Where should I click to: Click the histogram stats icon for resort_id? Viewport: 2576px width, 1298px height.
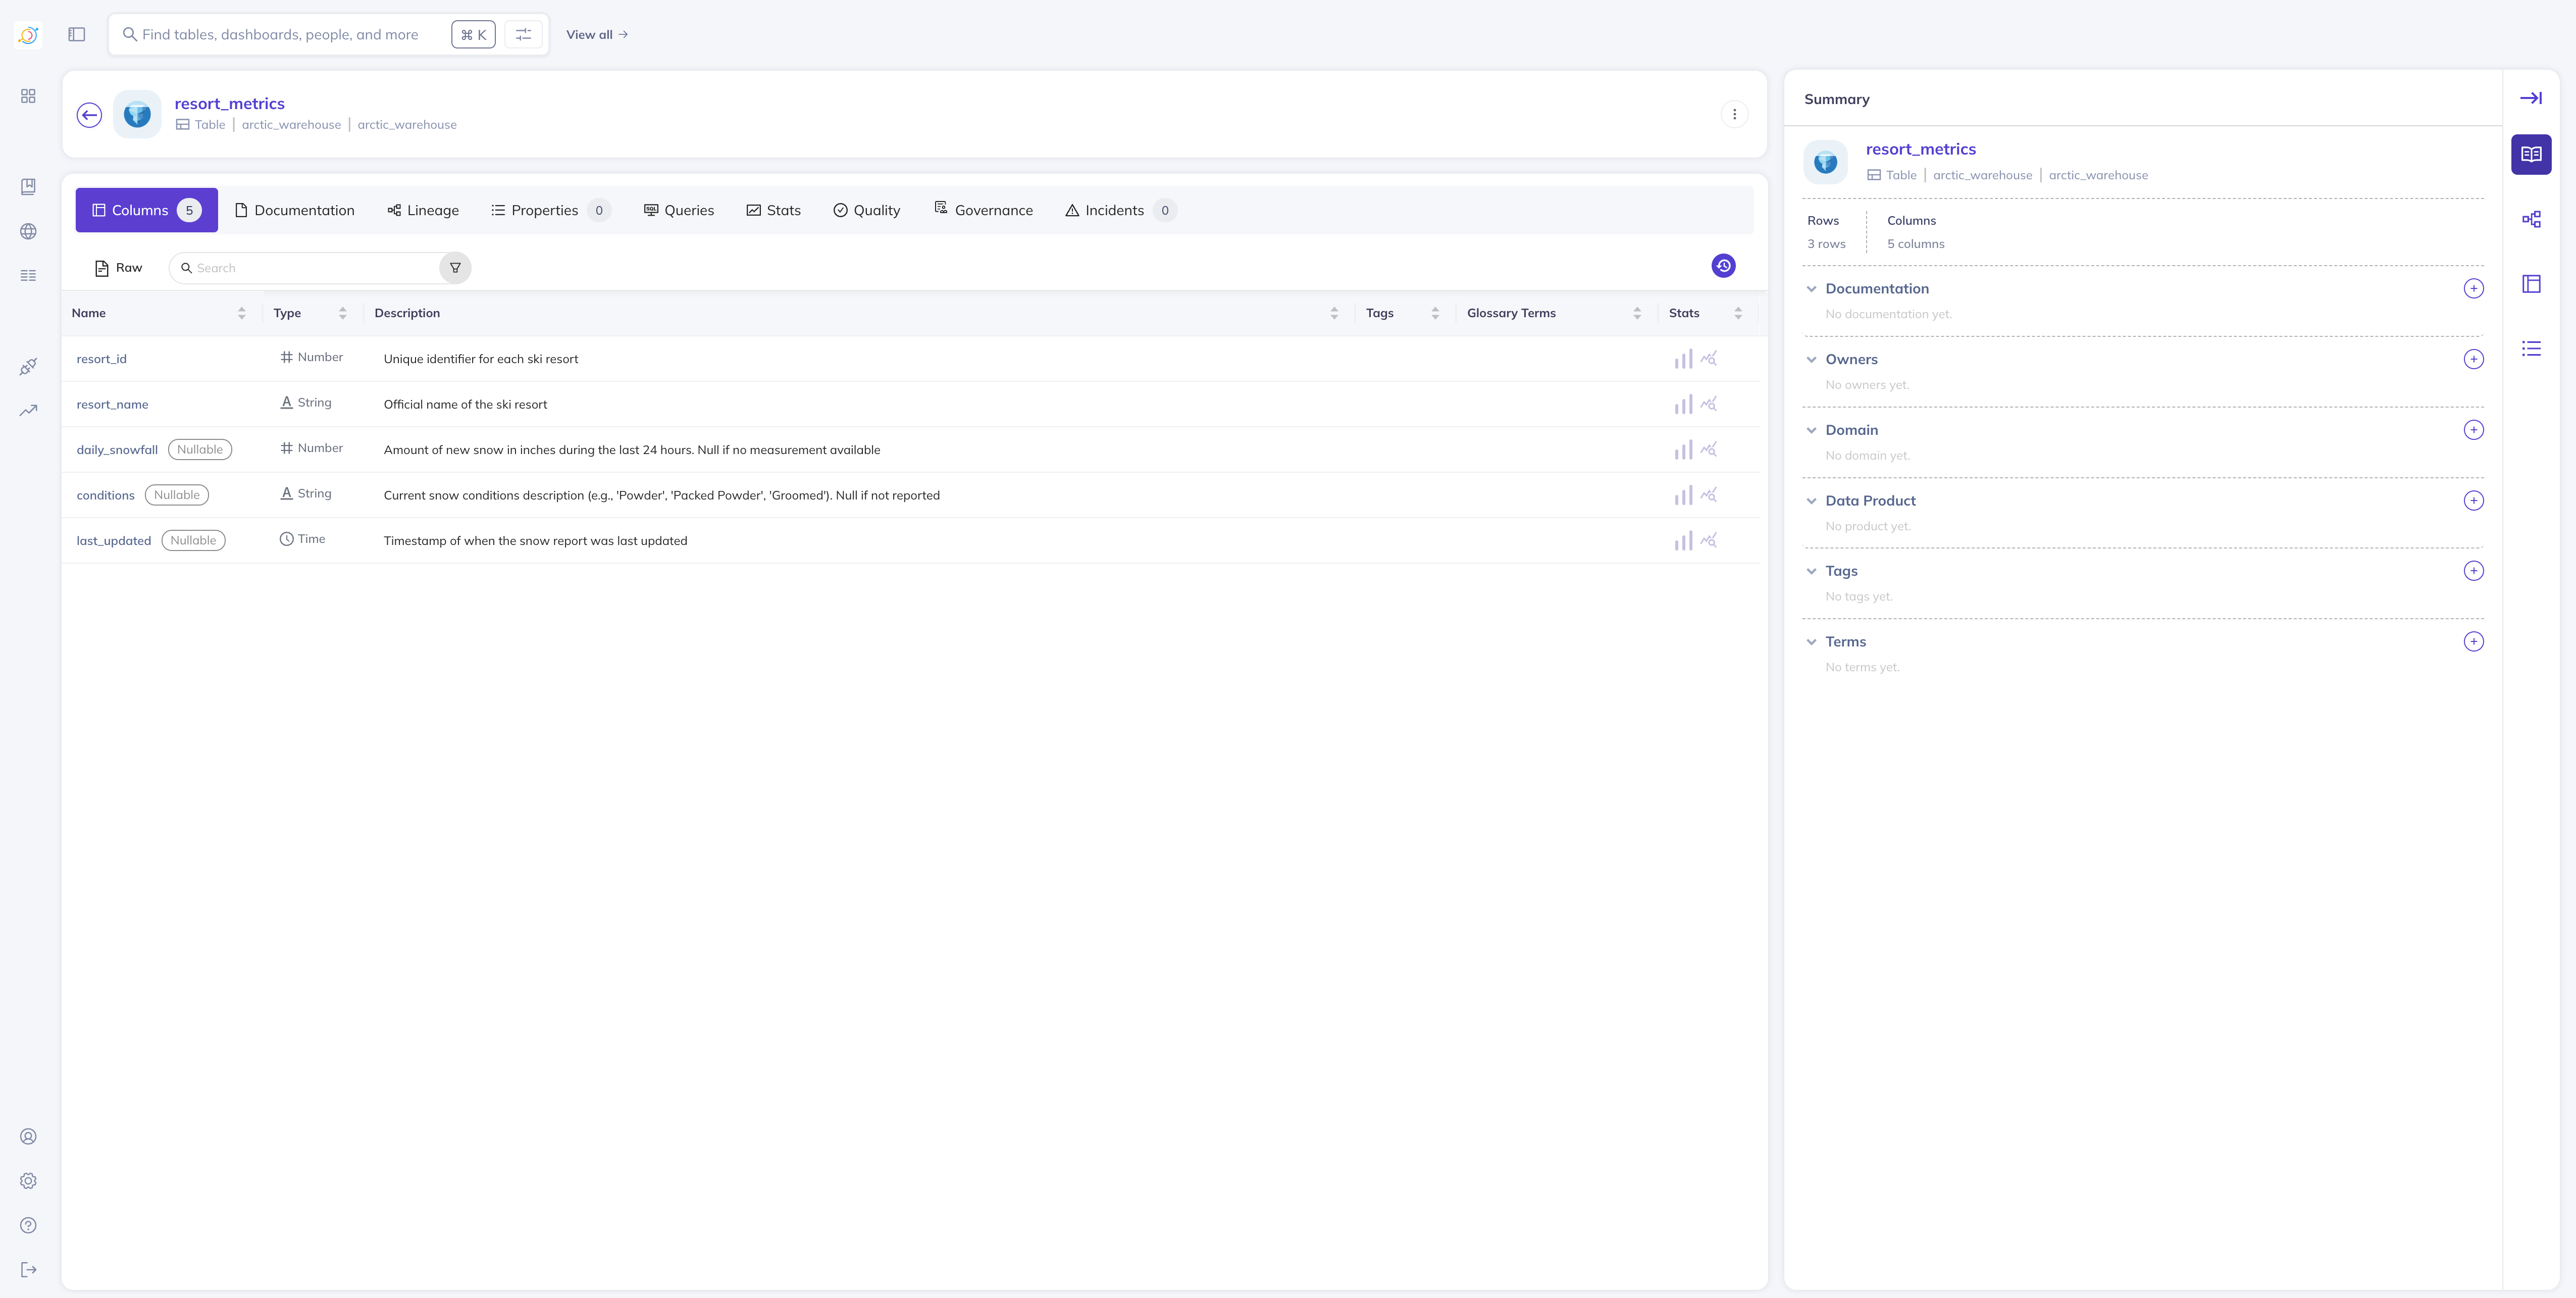pyautogui.click(x=1683, y=358)
